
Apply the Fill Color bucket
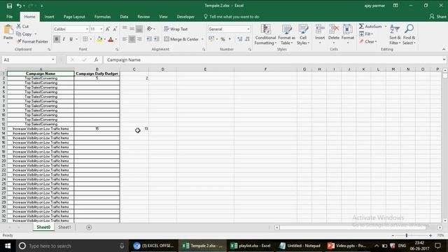coord(99,39)
